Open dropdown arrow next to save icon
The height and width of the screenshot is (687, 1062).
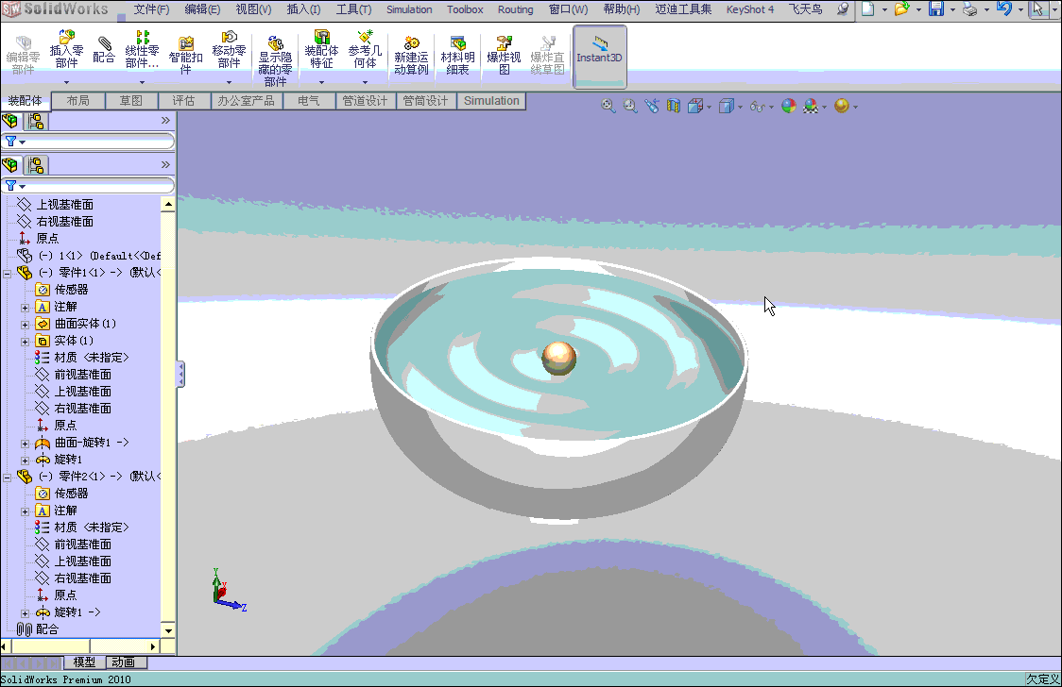point(951,9)
